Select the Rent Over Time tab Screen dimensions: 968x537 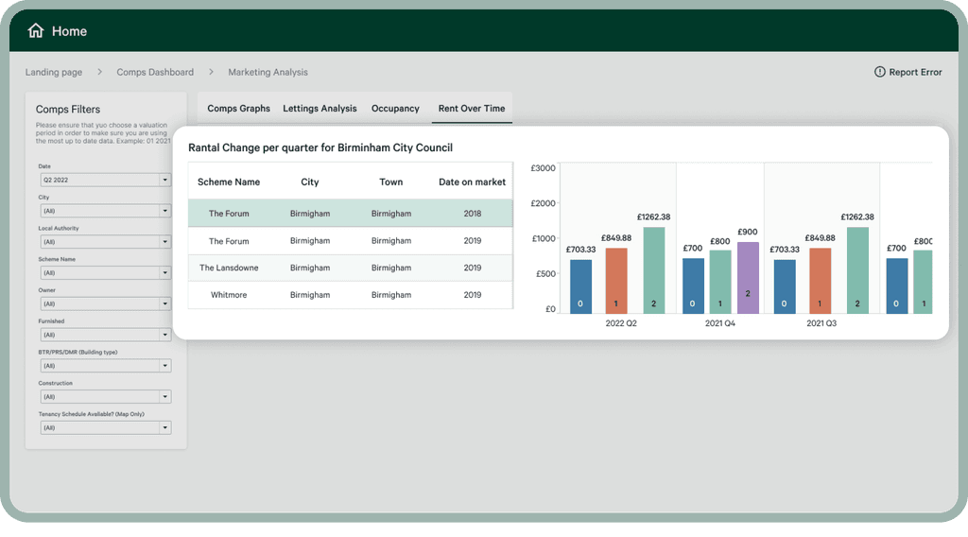472,108
